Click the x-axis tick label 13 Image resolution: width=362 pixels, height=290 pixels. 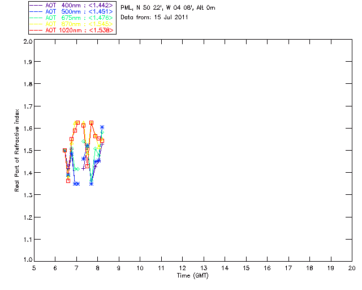(x=204, y=268)
